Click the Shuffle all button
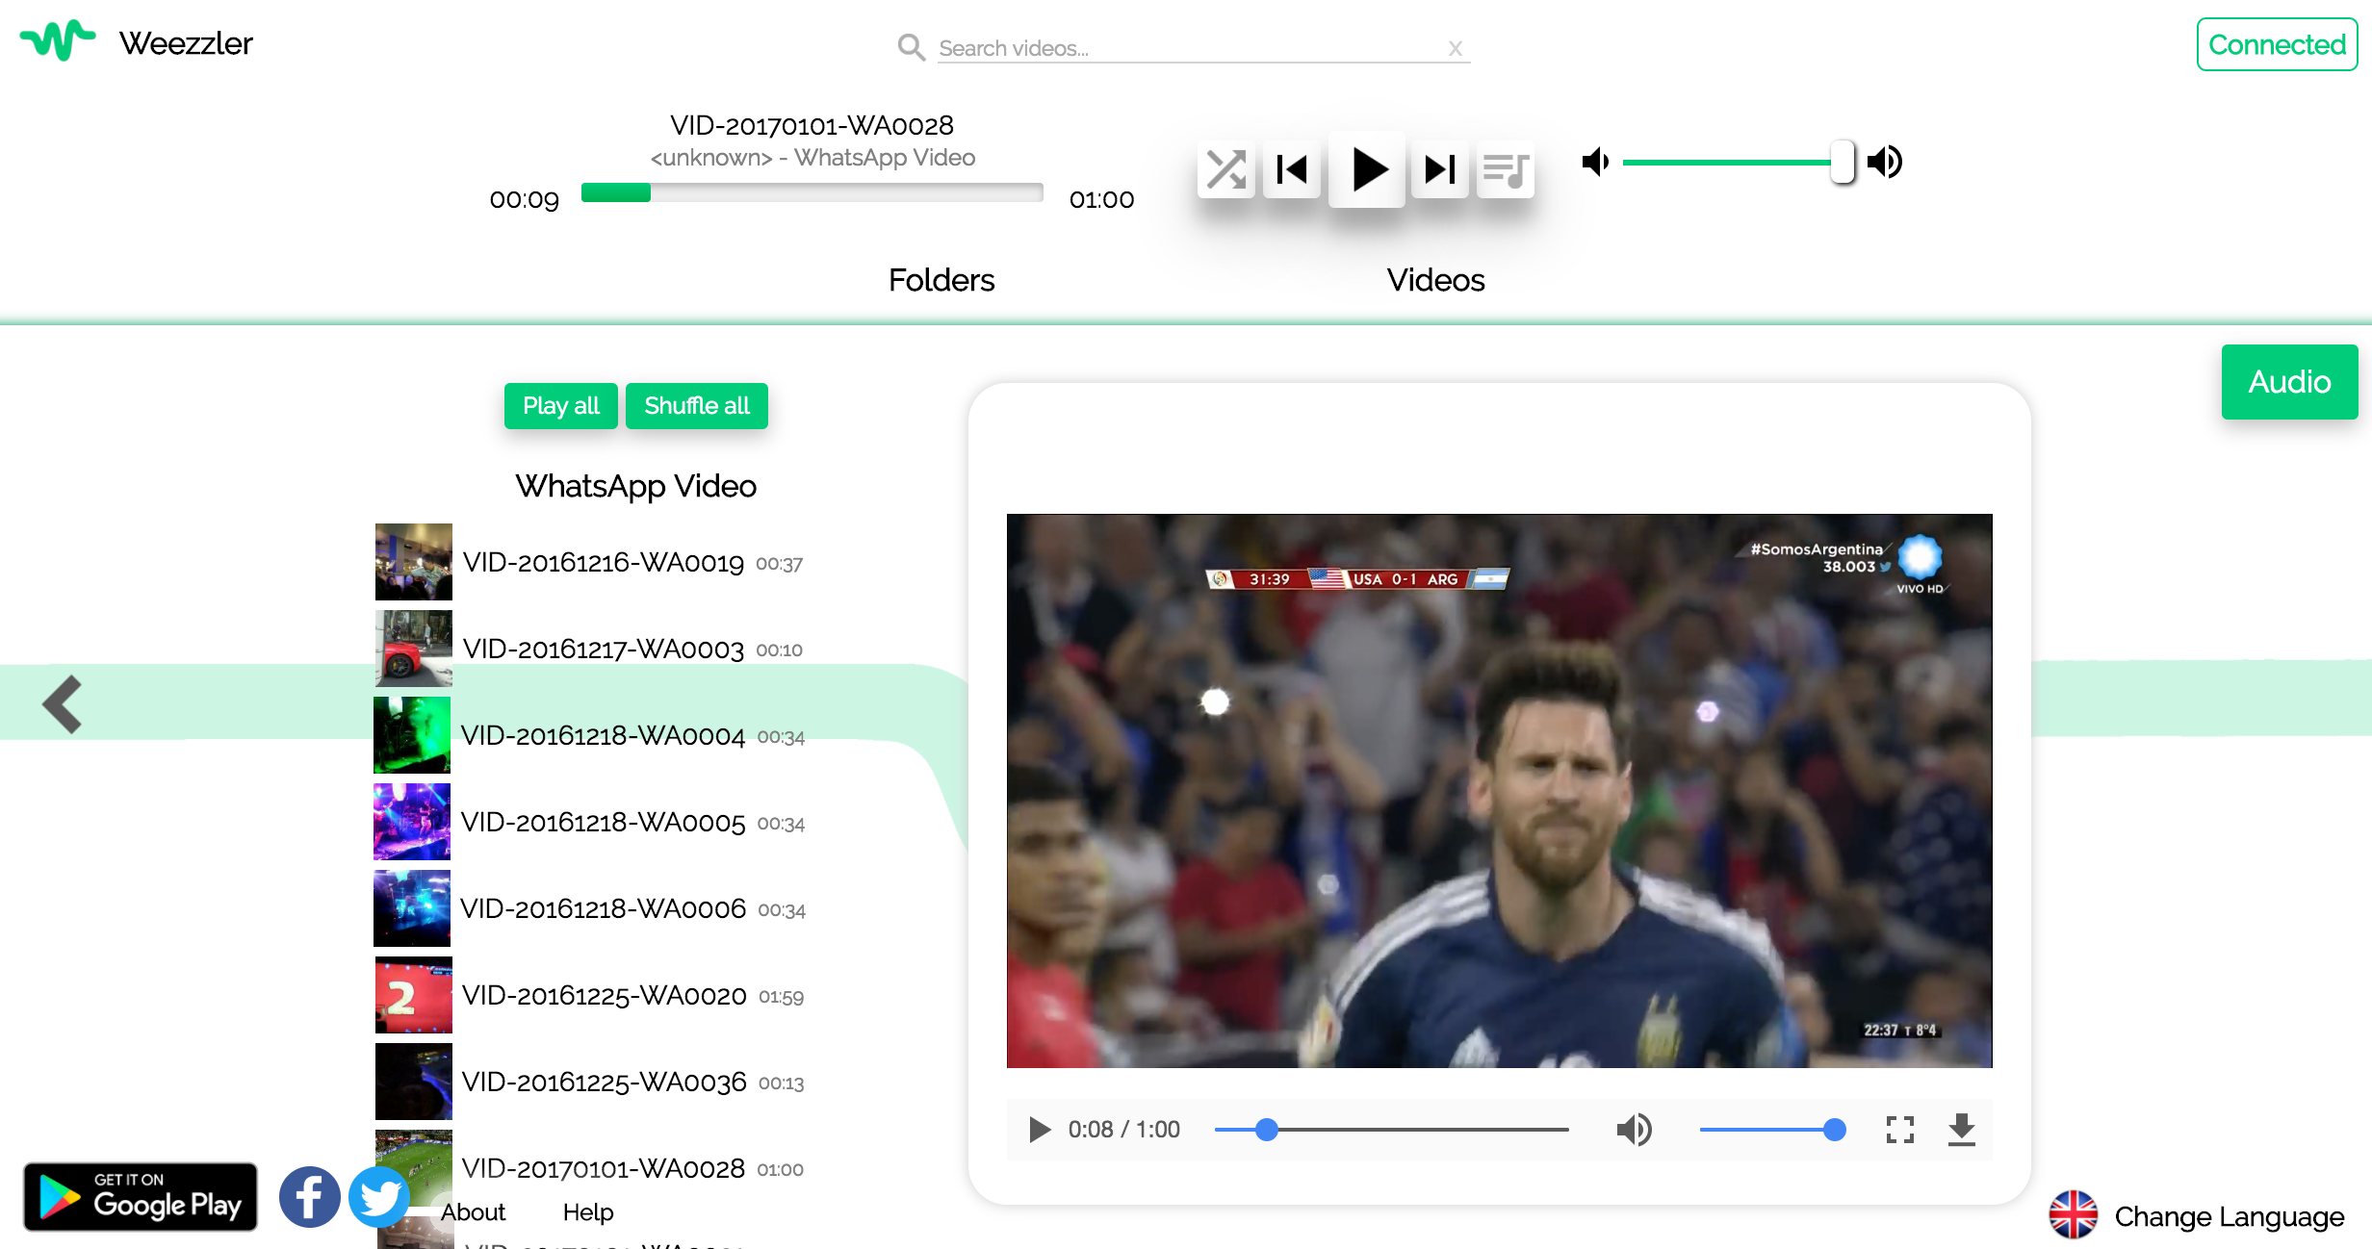2372x1249 pixels. (696, 406)
